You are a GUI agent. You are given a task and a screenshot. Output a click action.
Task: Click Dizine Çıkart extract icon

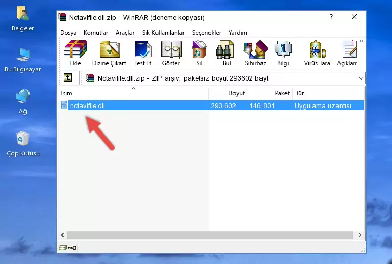[x=109, y=53]
